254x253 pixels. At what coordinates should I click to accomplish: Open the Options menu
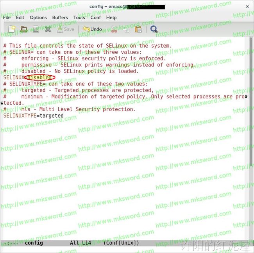pyautogui.click(x=38, y=18)
